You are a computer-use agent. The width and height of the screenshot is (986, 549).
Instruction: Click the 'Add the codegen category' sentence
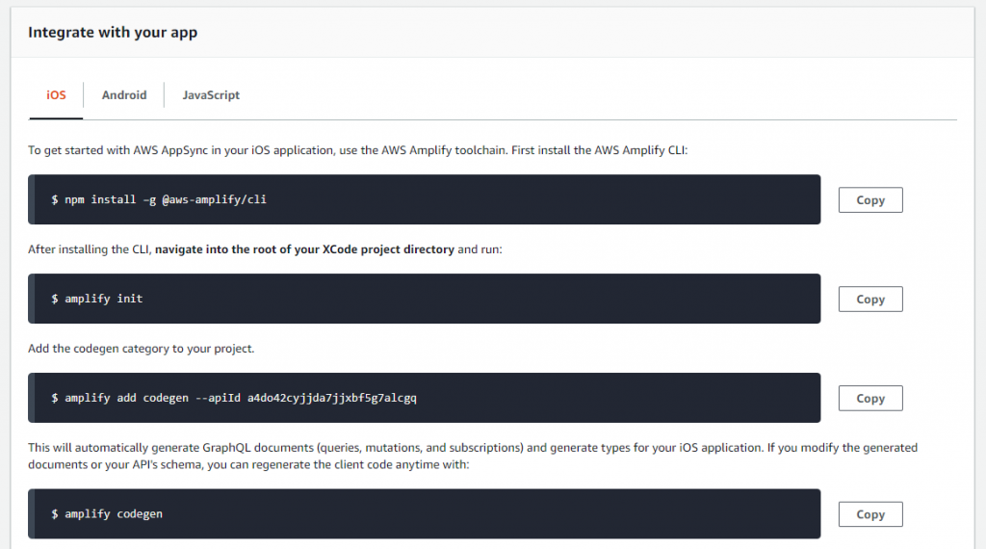pyautogui.click(x=141, y=349)
